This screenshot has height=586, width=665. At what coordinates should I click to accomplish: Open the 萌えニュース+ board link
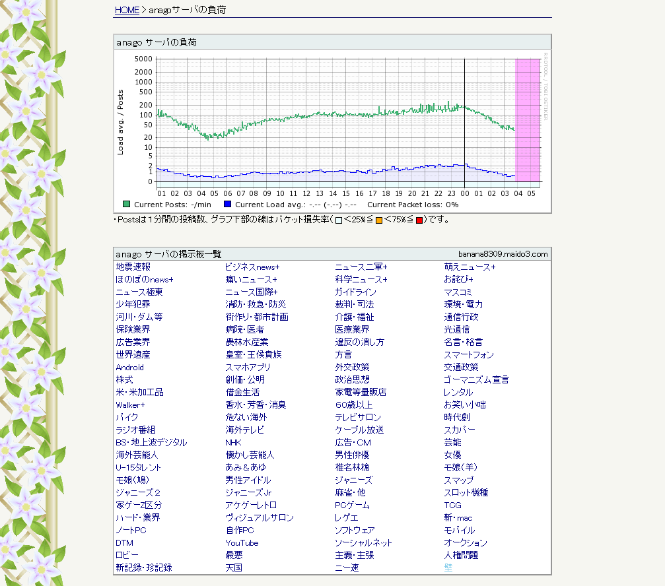(470, 267)
